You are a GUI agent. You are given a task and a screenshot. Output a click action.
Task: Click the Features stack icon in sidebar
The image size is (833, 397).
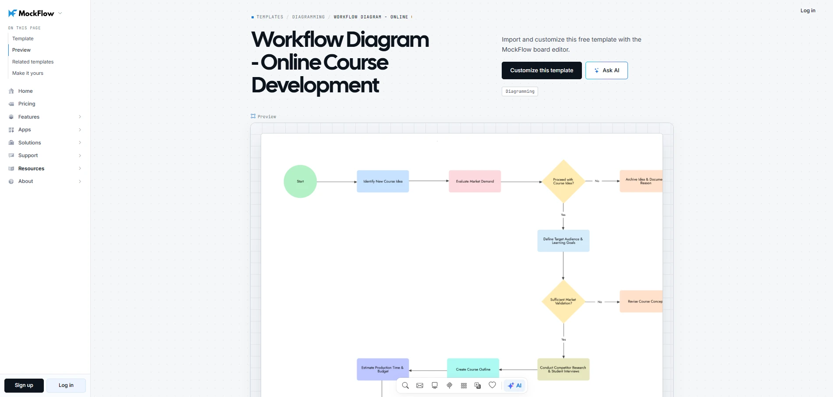(11, 117)
